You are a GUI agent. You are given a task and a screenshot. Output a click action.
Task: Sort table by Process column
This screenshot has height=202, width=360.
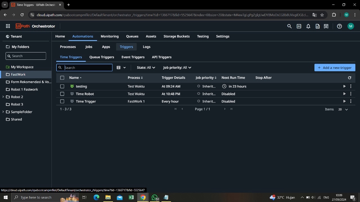point(135,78)
